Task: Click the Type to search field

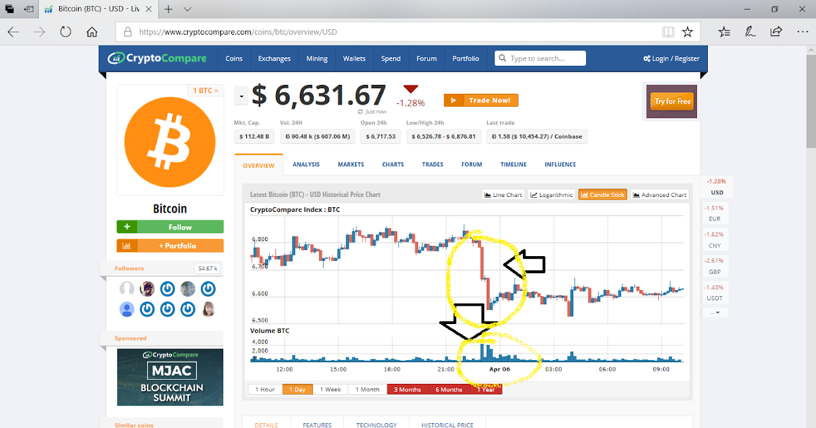Action: click(x=541, y=58)
